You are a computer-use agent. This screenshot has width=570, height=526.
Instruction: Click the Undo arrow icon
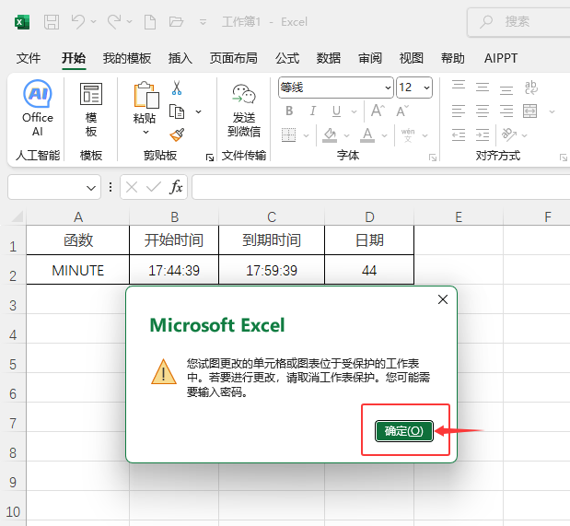[78, 21]
